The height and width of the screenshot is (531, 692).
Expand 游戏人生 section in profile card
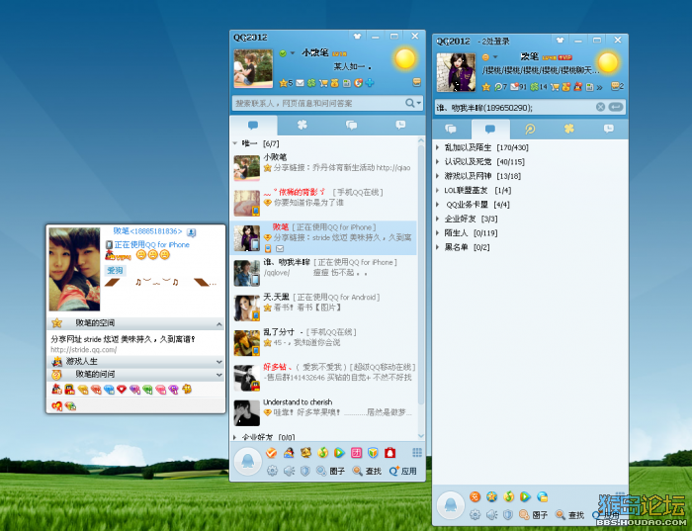(218, 362)
